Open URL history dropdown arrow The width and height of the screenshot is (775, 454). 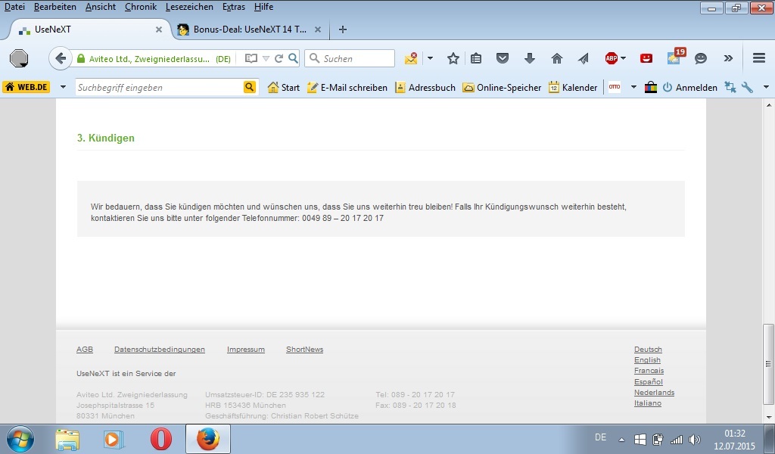(x=266, y=58)
